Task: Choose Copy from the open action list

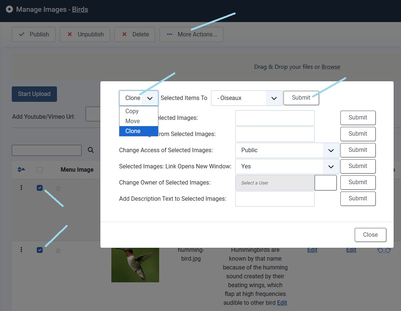Action: tap(132, 111)
